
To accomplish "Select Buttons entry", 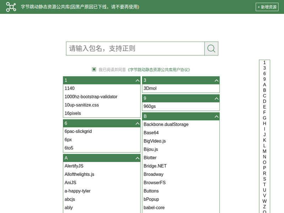I will (x=151, y=191).
